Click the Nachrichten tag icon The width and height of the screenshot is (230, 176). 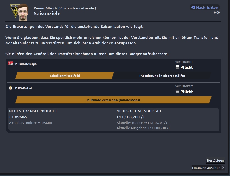[x=193, y=7]
